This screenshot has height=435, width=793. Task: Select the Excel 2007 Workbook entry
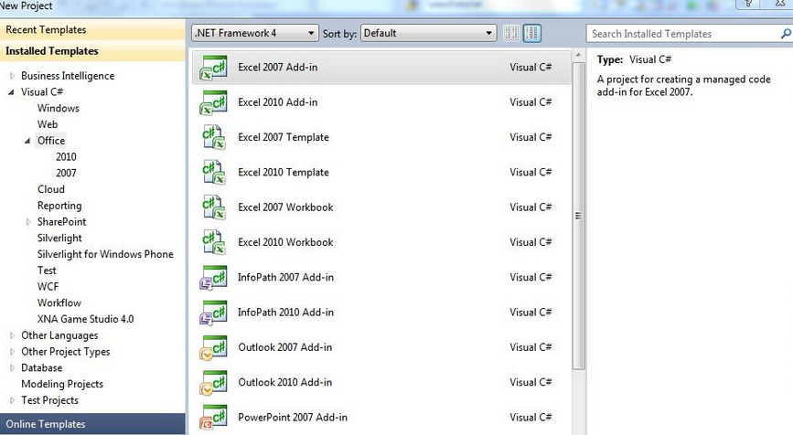click(x=381, y=207)
